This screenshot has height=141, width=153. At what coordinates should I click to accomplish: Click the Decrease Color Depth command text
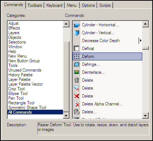pyautogui.click(x=101, y=41)
